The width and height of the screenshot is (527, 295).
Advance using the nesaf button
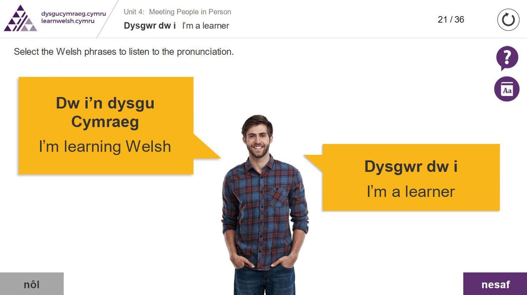(495, 284)
